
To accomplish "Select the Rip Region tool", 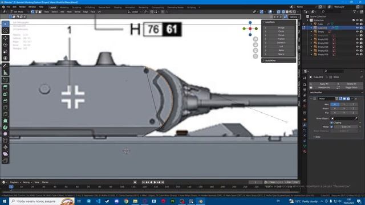I will point(5,161).
